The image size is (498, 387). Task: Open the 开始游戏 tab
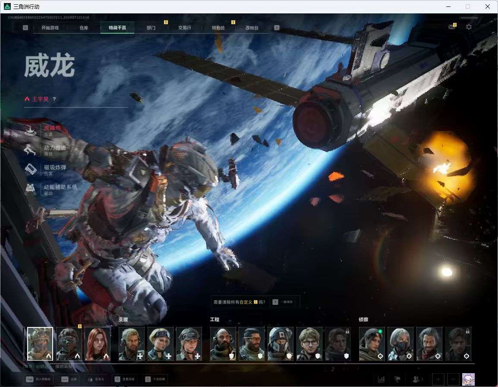[50, 28]
